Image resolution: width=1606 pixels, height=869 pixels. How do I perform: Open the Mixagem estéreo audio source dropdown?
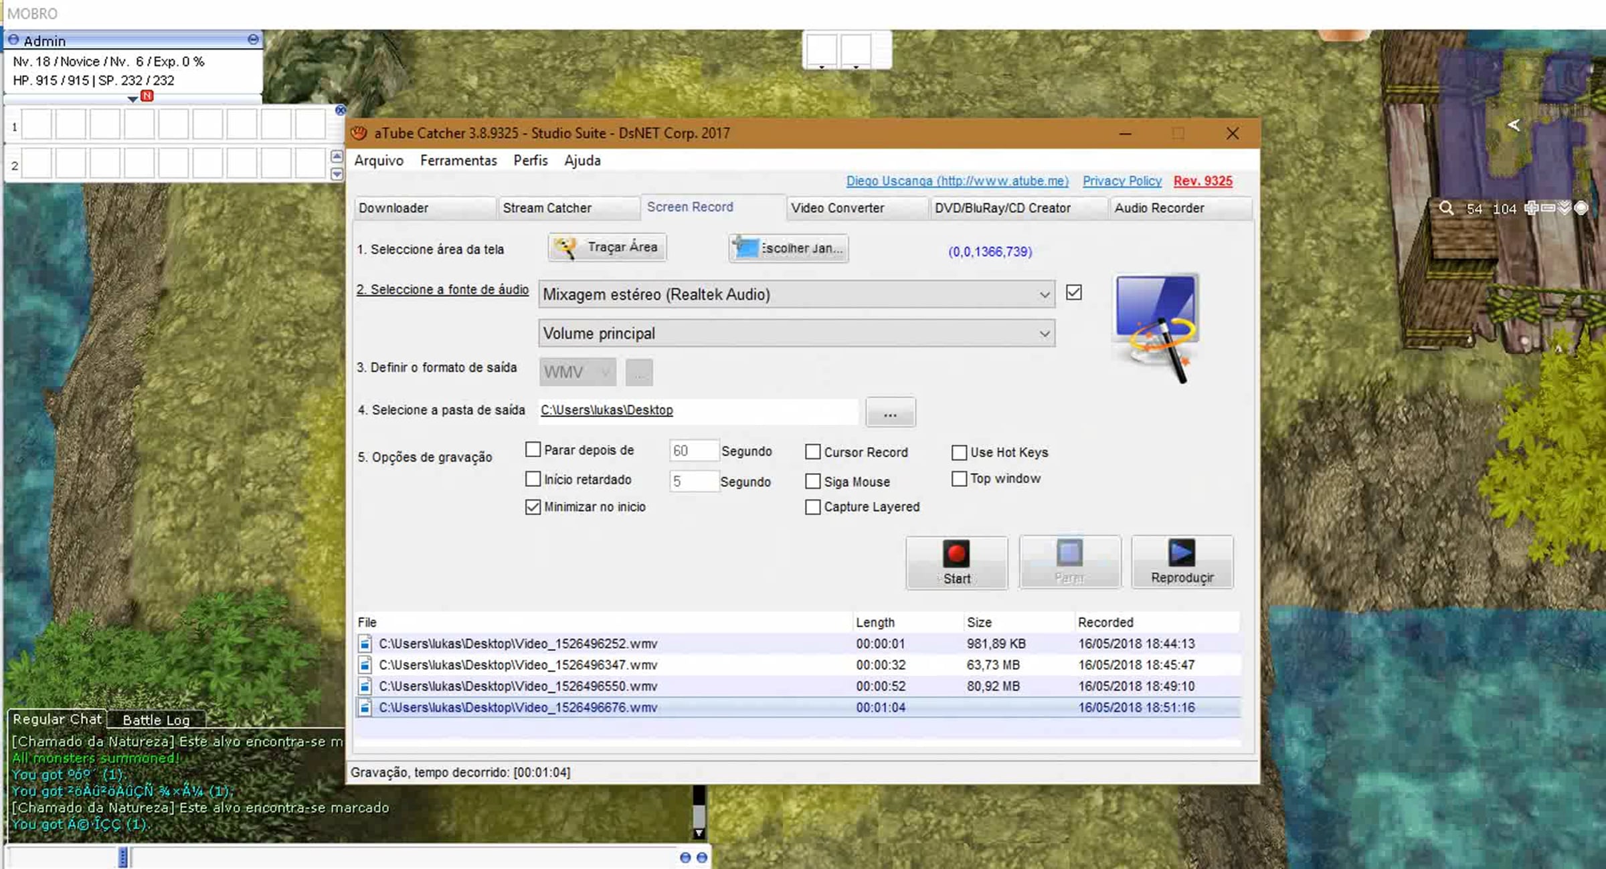click(796, 294)
